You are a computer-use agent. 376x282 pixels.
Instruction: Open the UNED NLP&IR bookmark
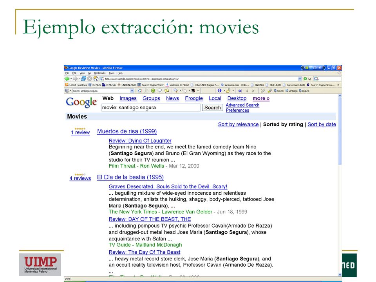pyautogui.click(x=127, y=85)
